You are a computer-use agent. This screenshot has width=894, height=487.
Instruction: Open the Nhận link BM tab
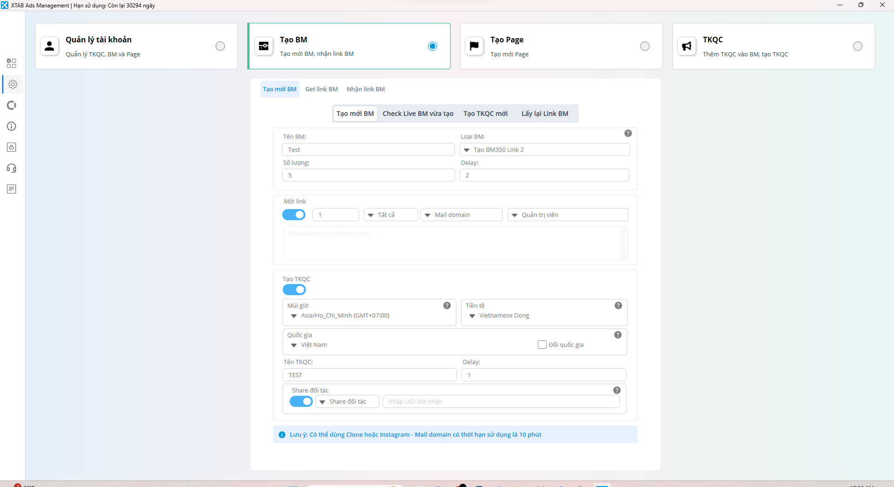coord(365,89)
